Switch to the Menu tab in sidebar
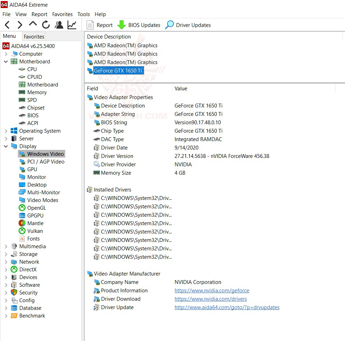The image size is (345, 341). click(9, 36)
